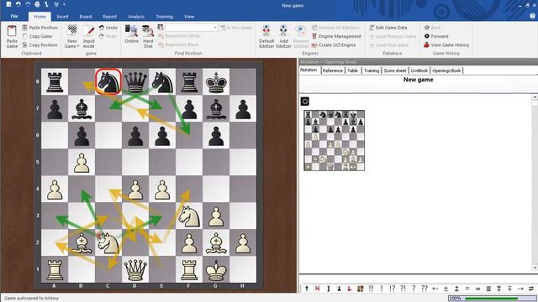Click Create UCI Engine
The width and height of the screenshot is (538, 302).
[x=333, y=44]
